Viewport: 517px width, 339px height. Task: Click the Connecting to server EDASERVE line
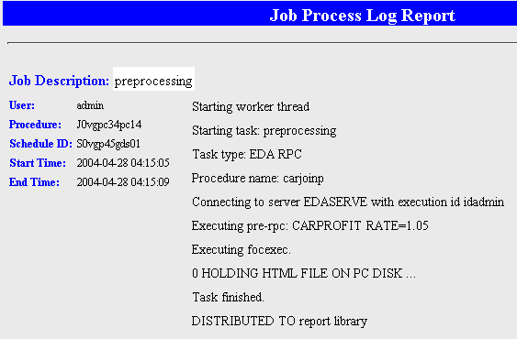[x=348, y=202]
